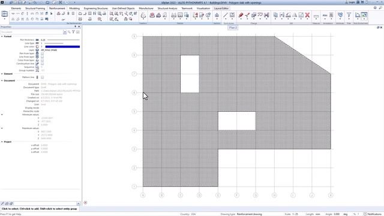Select the H-shaped change tool
384x216 pixels.
[266, 15]
